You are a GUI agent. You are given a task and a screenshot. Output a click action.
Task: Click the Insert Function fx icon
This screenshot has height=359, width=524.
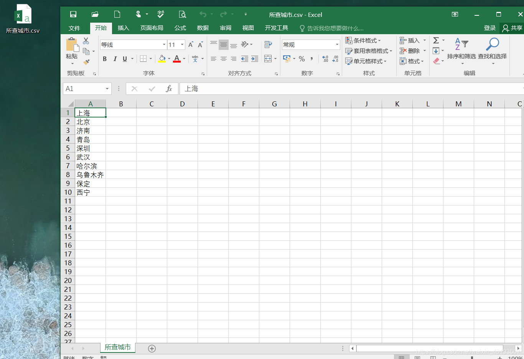coord(169,89)
